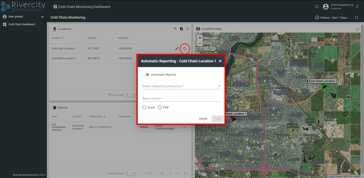Open the History last 7 days selector
Screen dimensions: 364x178
pos(331,18)
